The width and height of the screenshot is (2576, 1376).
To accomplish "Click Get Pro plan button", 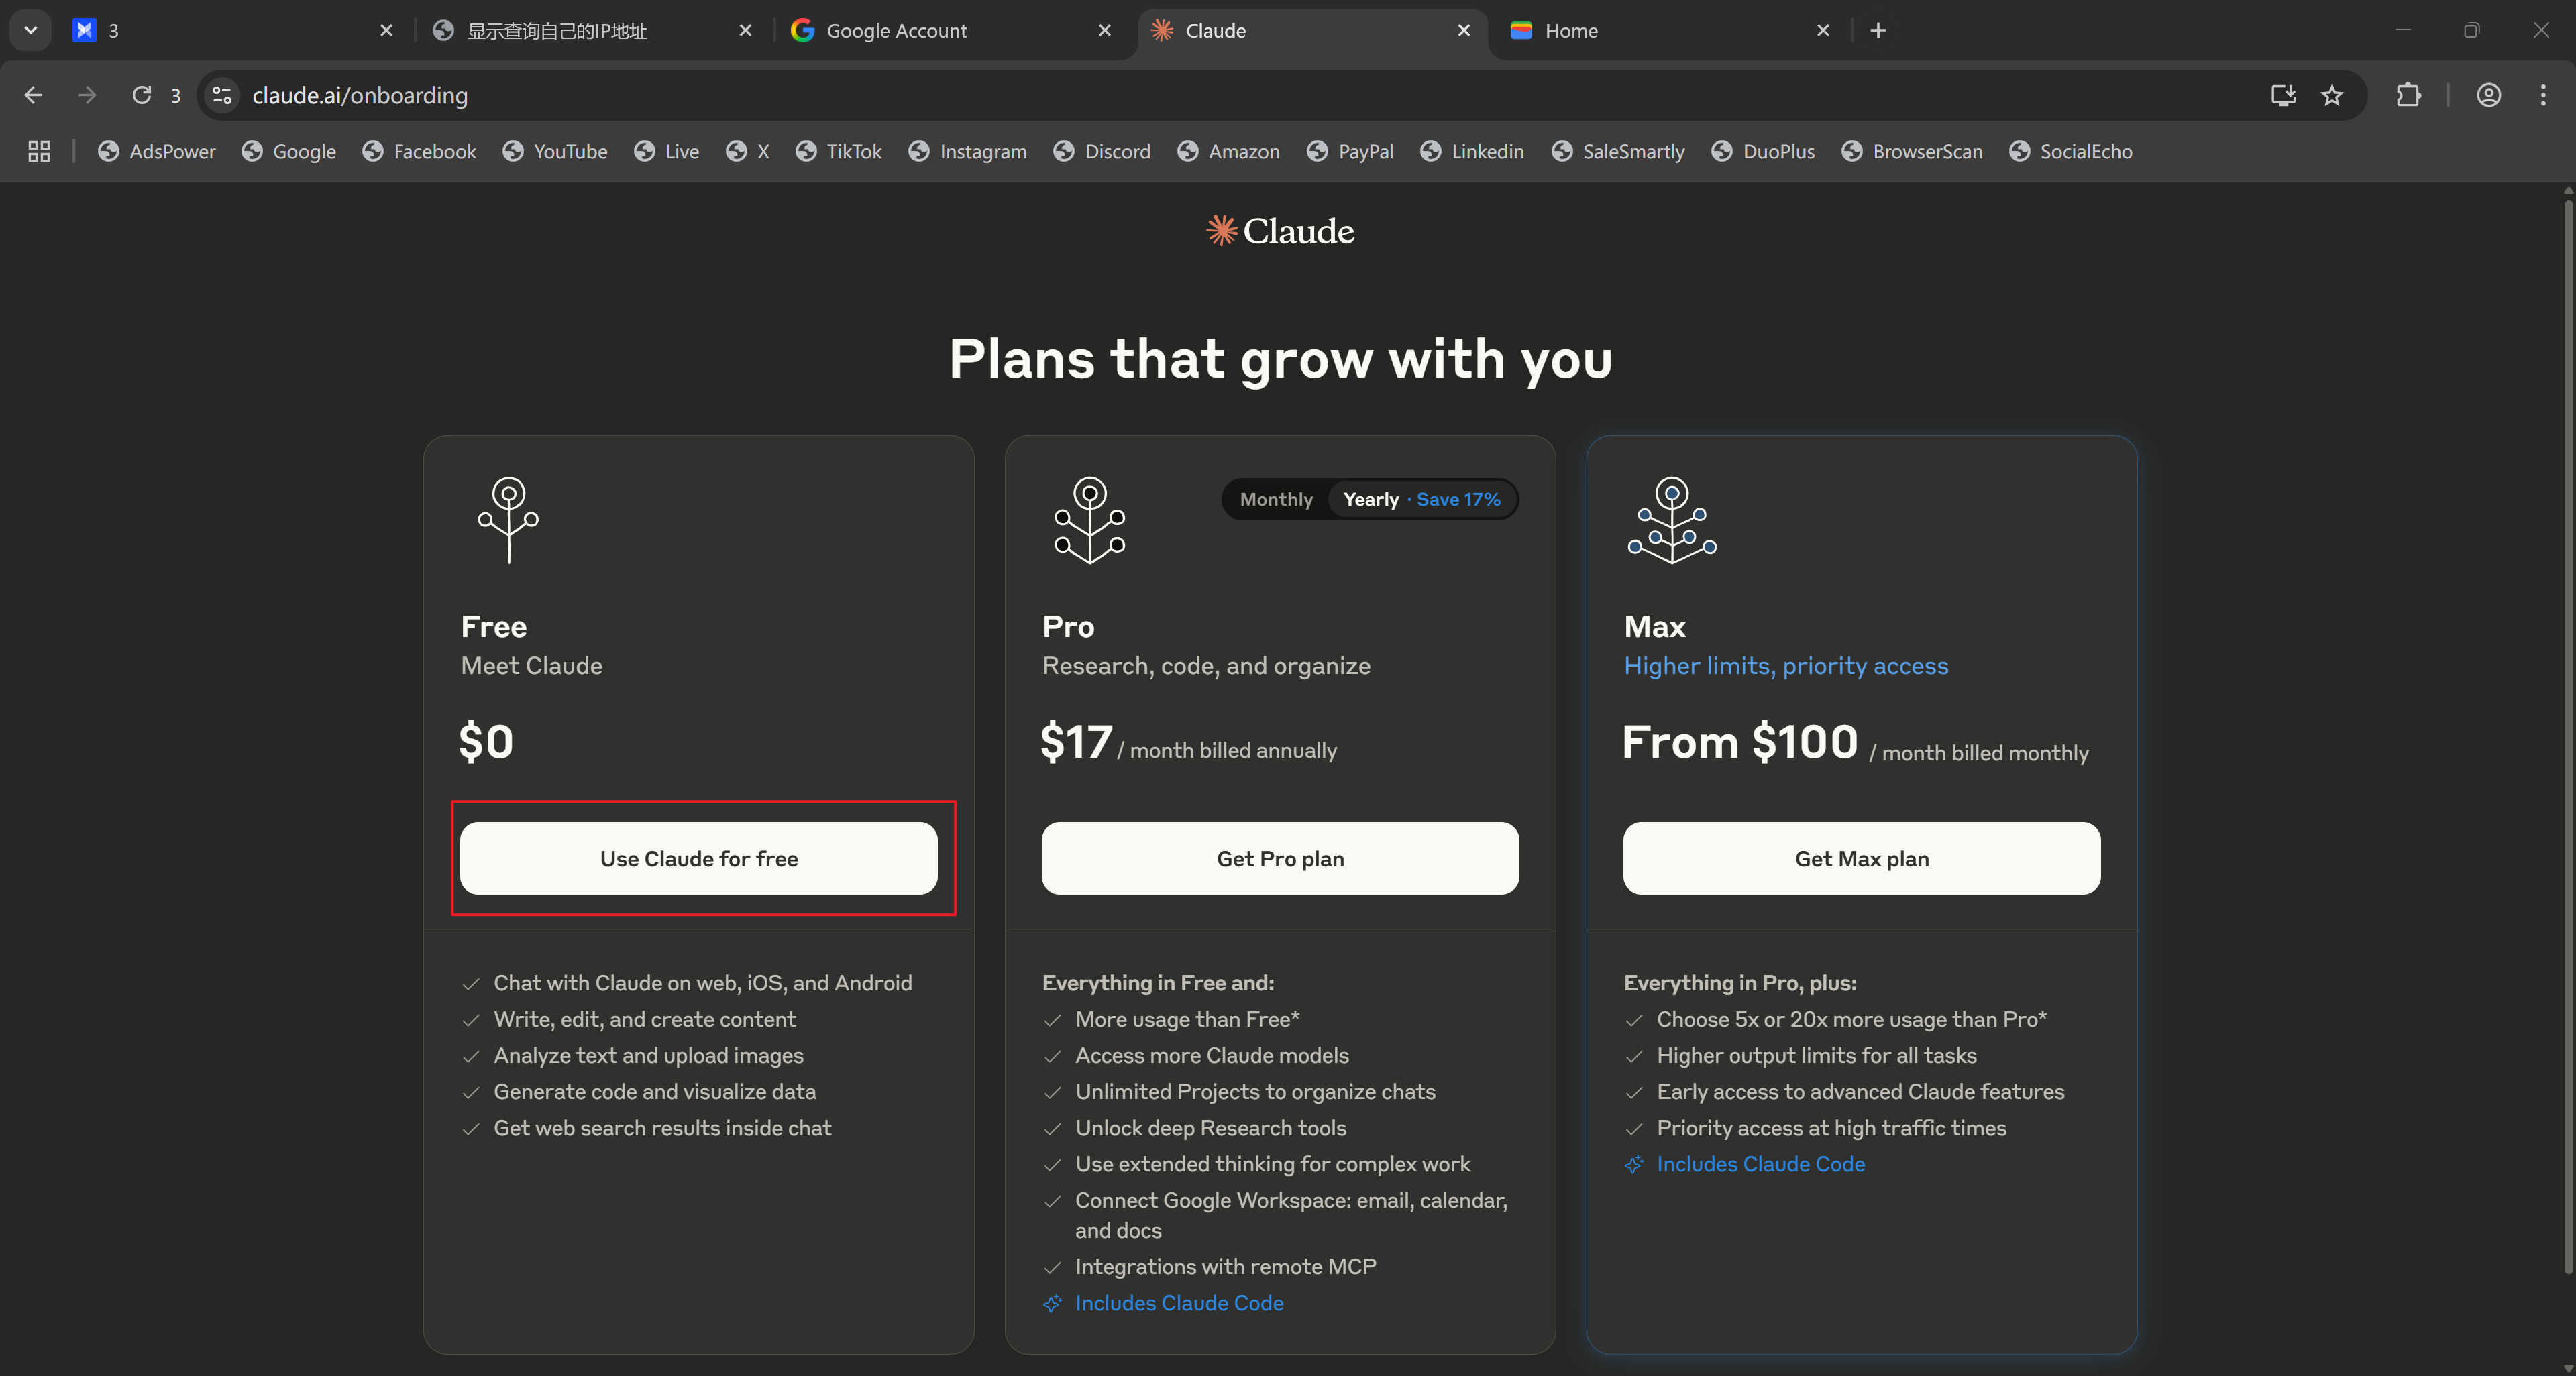I will (x=1280, y=858).
